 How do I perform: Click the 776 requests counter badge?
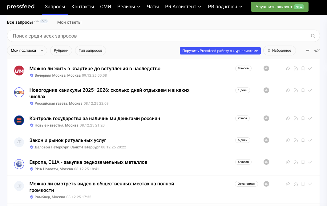point(43,21)
